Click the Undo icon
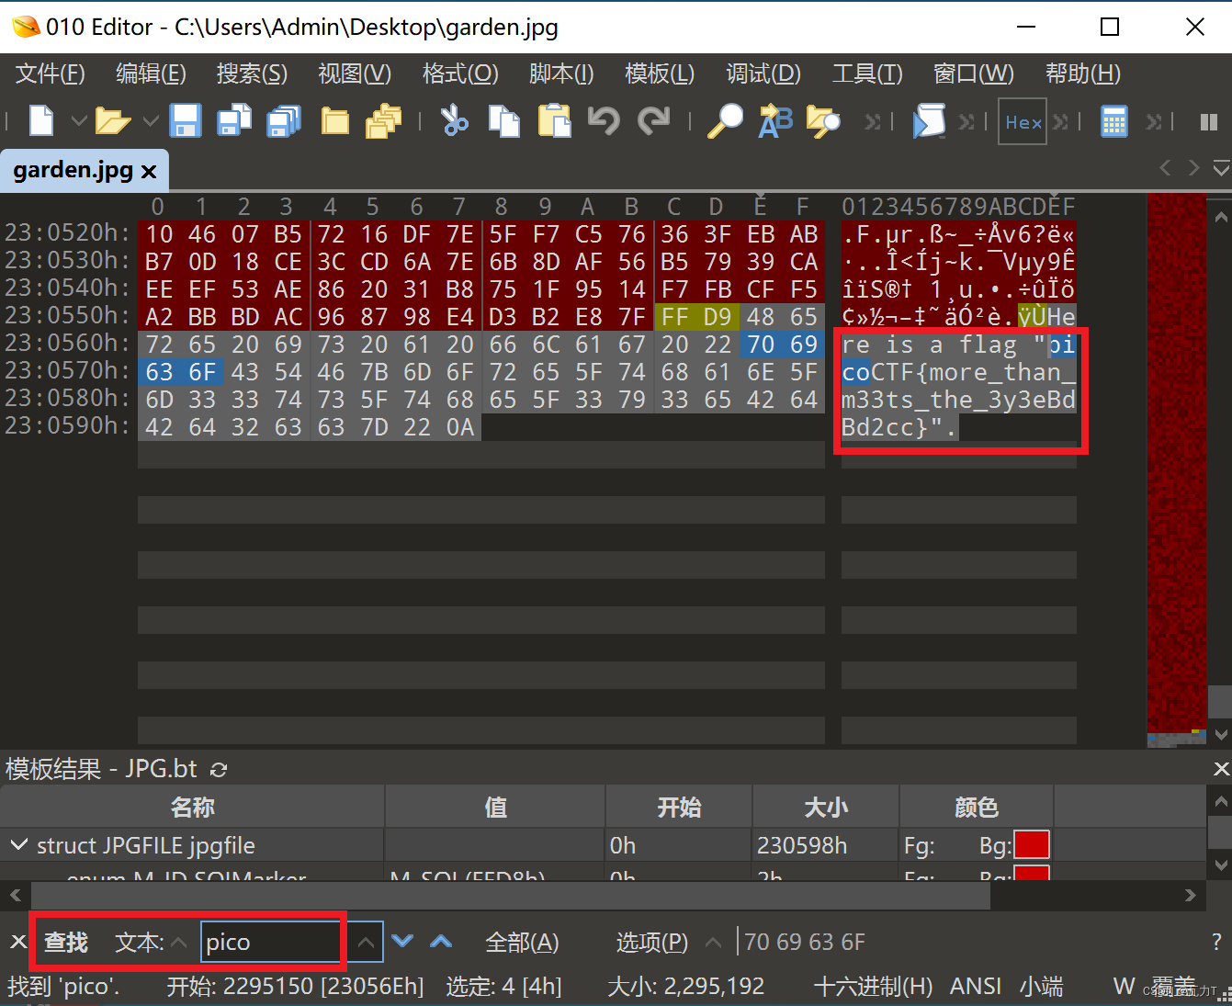Screen dimensions: 1232x1006 click(x=604, y=120)
